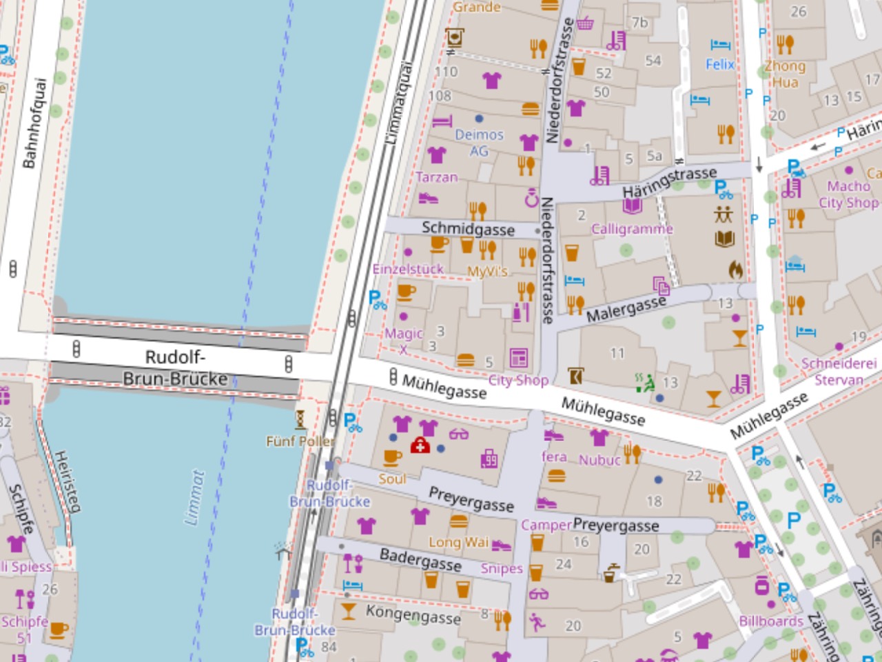Image resolution: width=882 pixels, height=662 pixels.
Task: Select the Limmat river name
Action: [x=196, y=498]
